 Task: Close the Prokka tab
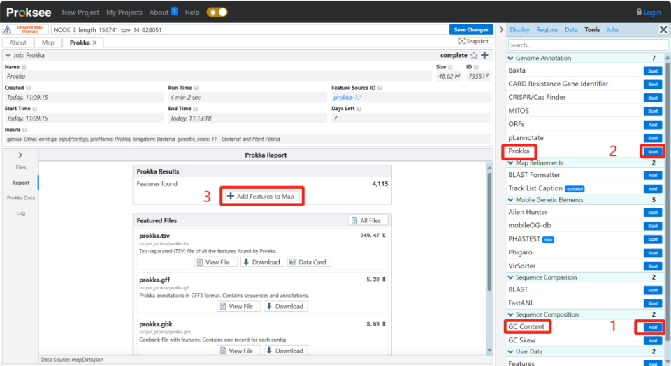point(94,43)
